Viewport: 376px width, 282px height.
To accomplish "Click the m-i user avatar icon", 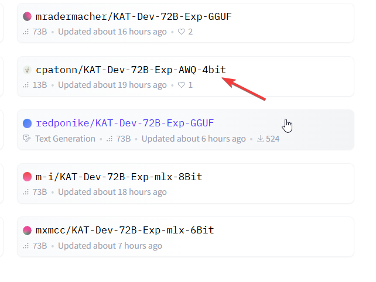I will tap(27, 177).
